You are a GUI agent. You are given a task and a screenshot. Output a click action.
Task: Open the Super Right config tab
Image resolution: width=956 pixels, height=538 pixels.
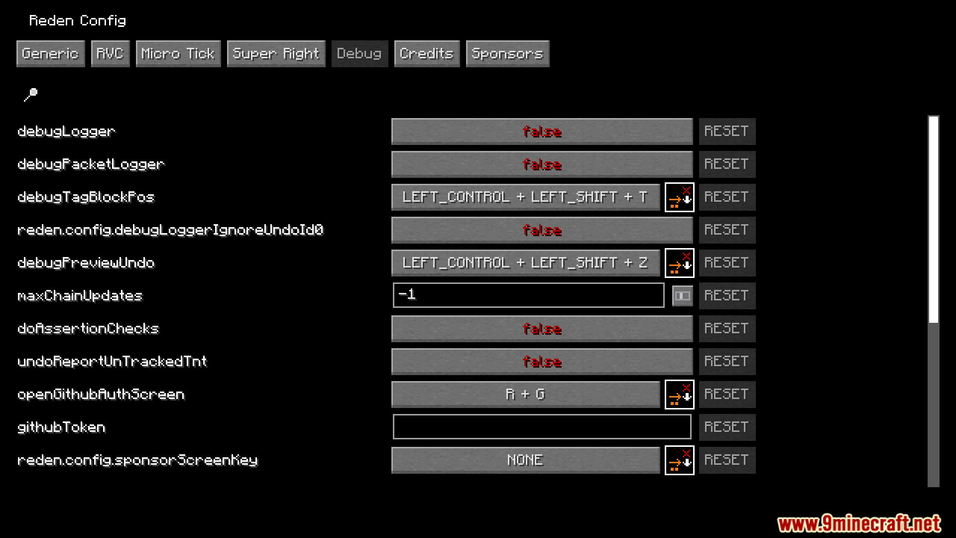(x=276, y=53)
